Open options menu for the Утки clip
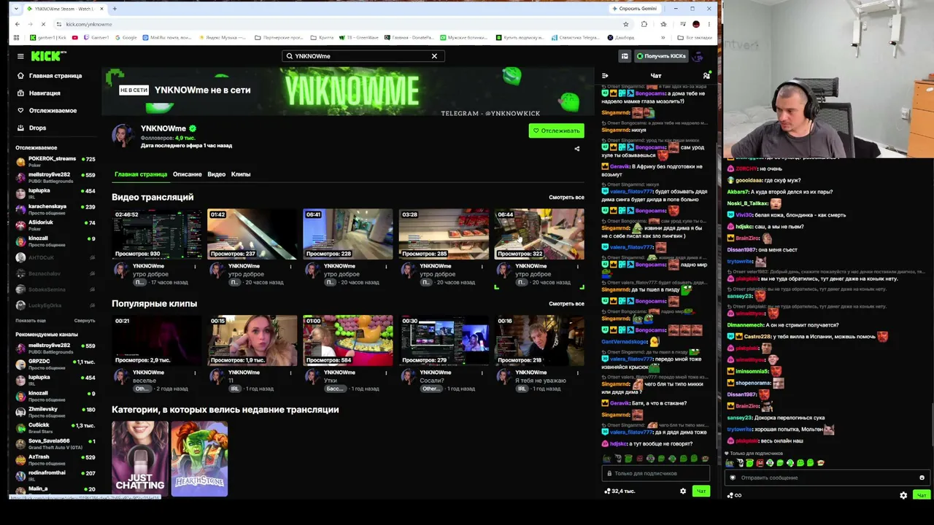The height and width of the screenshot is (525, 934). [x=386, y=373]
